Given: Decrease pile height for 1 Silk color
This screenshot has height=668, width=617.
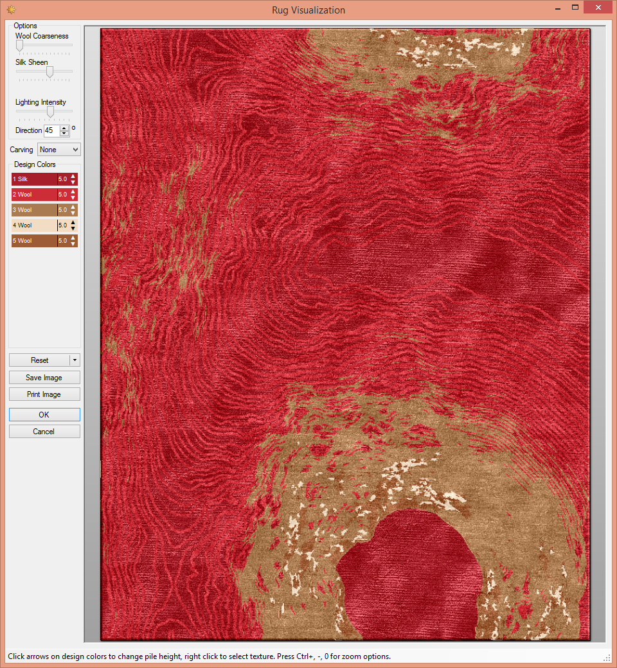Looking at the screenshot, I should (x=73, y=182).
